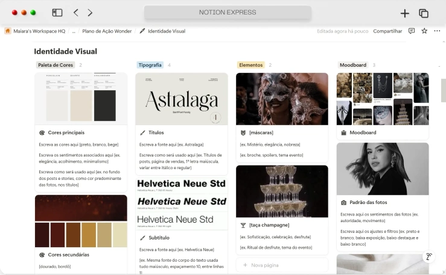446x275 pixels.
Task: Select the Elementos group label
Action: [251, 65]
